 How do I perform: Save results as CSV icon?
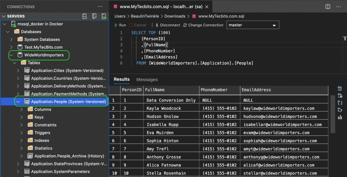pos(340,88)
